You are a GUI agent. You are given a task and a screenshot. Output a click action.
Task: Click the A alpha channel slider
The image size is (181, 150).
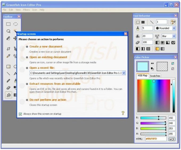point(153,134)
